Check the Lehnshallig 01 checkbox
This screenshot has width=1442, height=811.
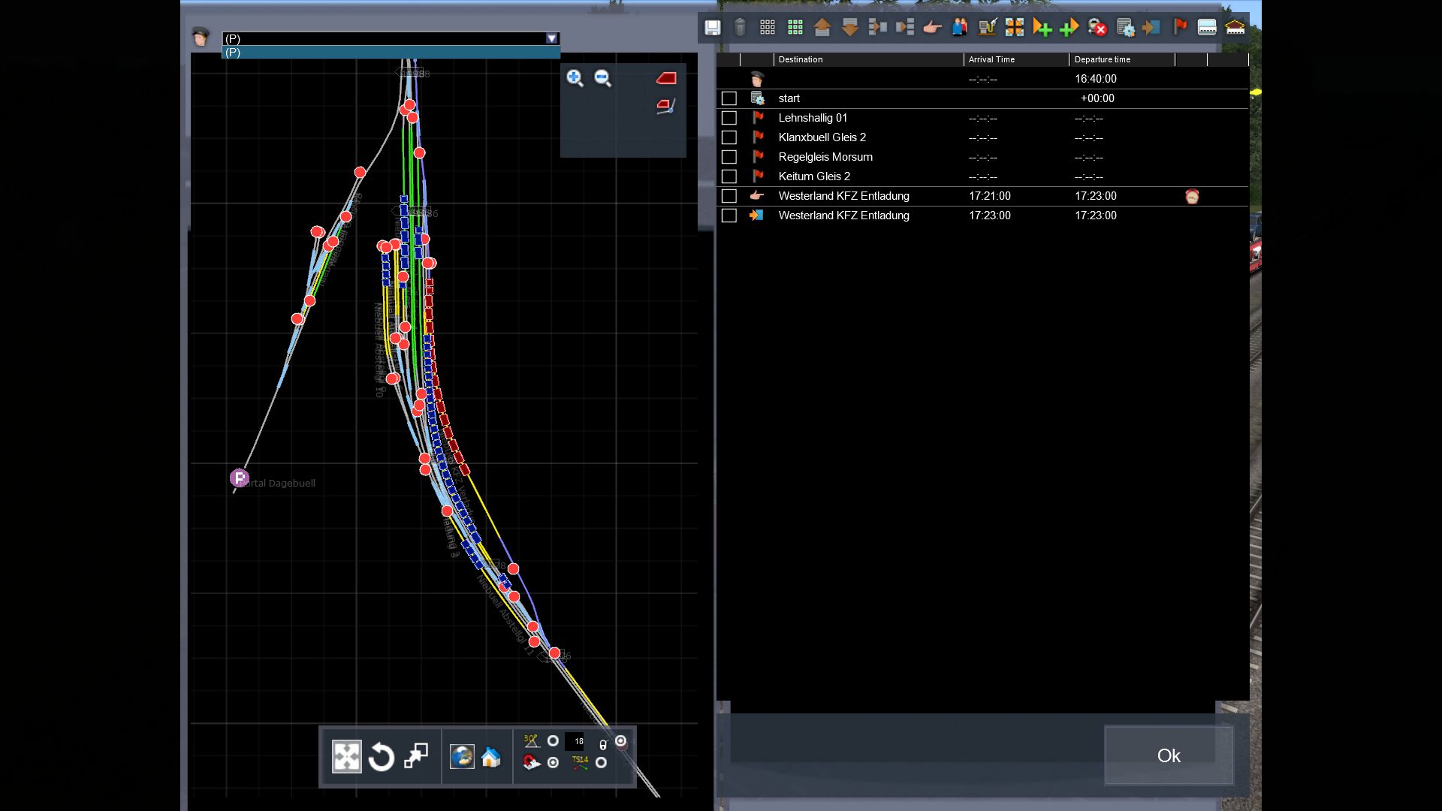(729, 118)
